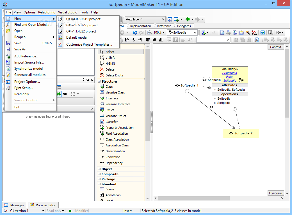
Task: Switch to the Delegates tab
Action: (184, 26)
